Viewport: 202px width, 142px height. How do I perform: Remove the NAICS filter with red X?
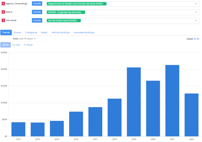tap(3, 12)
